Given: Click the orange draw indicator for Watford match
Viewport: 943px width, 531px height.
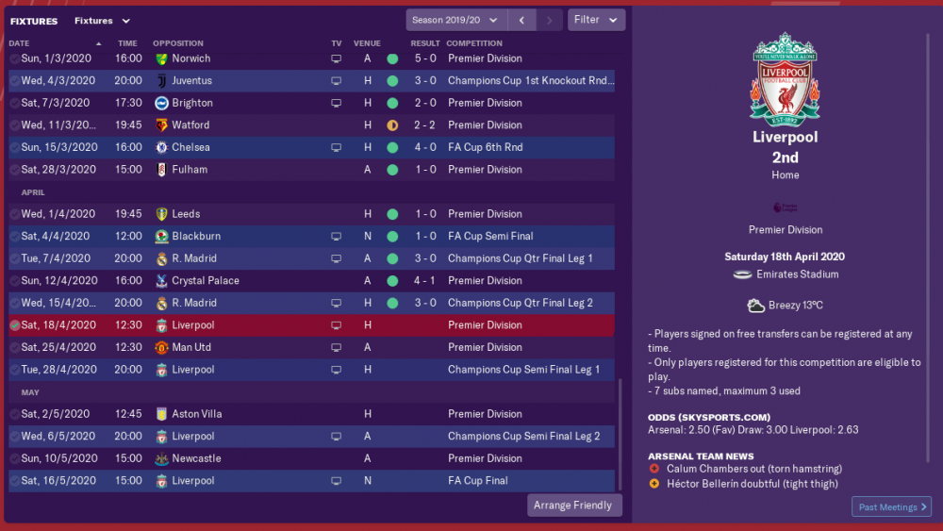Looking at the screenshot, I should coord(392,125).
